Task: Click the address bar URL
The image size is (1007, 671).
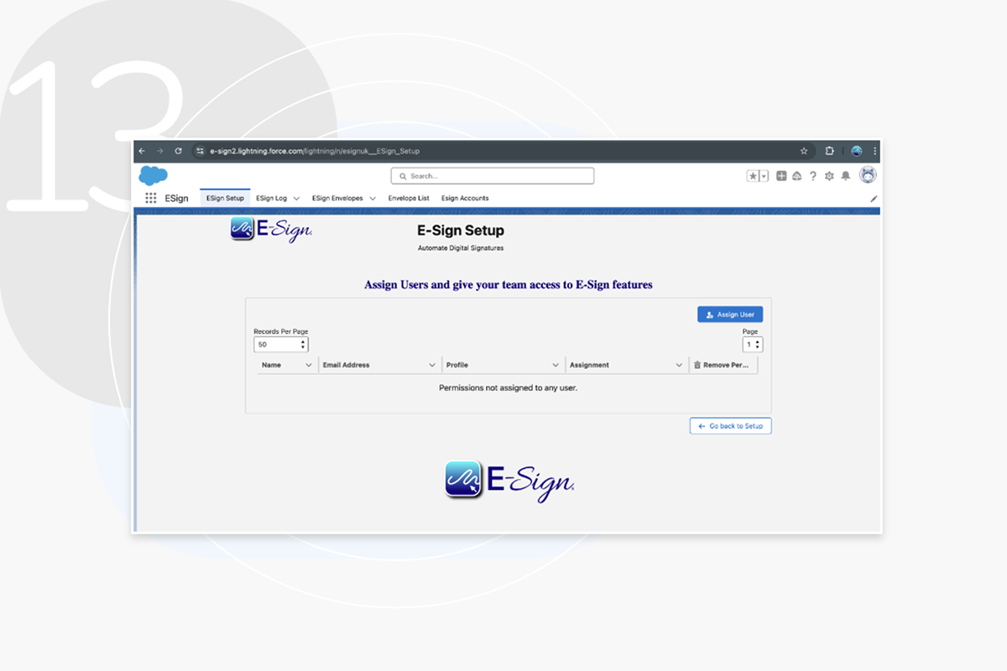Action: click(x=315, y=151)
